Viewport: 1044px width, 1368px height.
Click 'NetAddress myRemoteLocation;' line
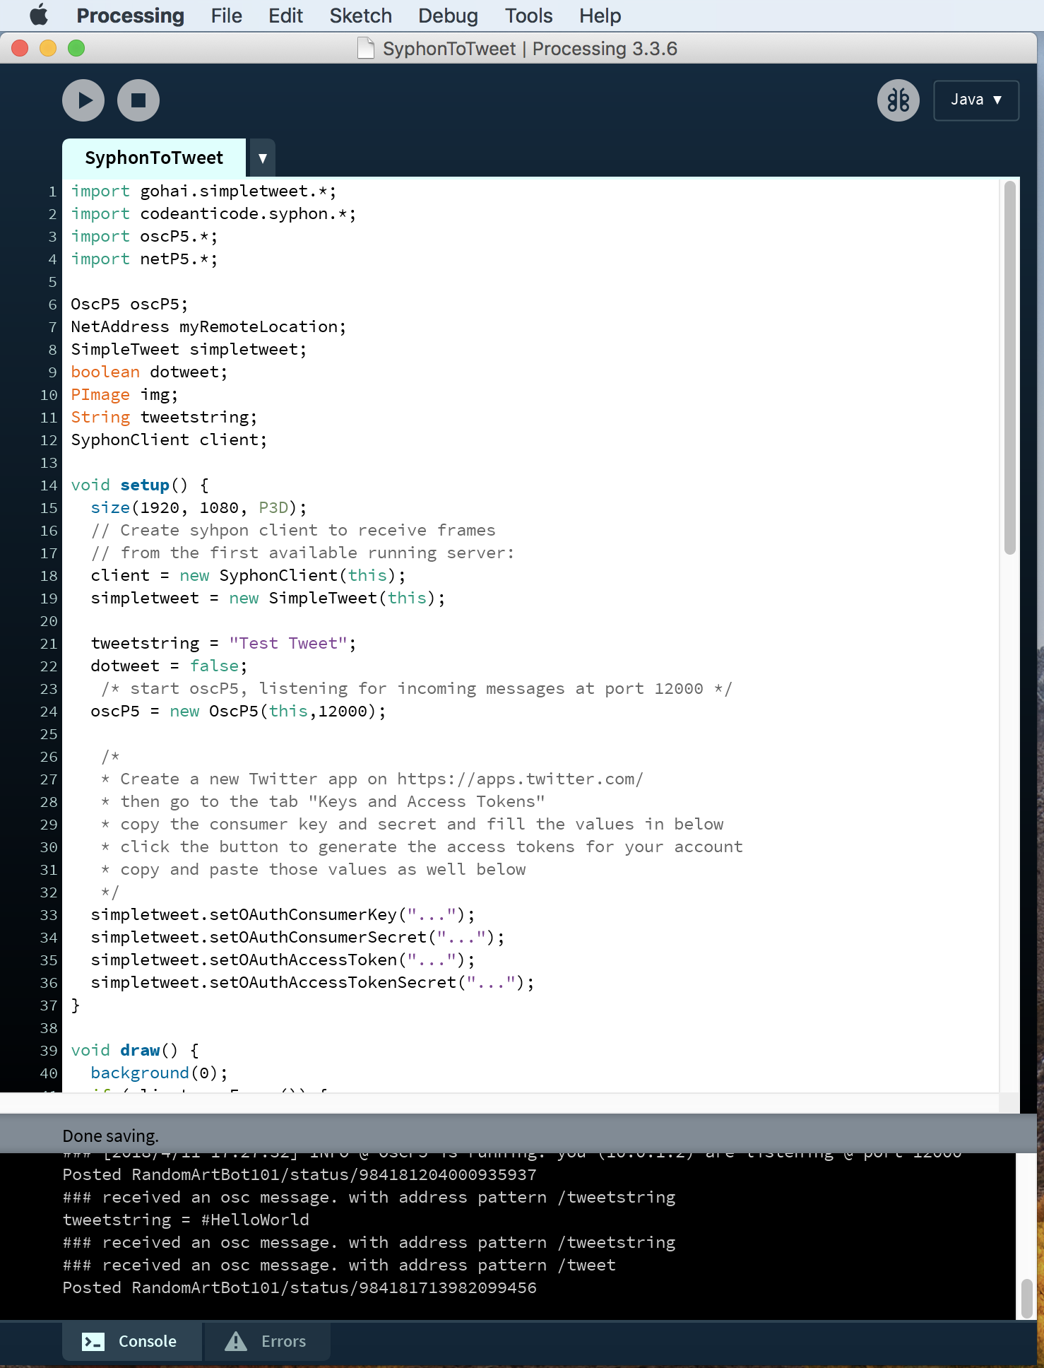[208, 327]
